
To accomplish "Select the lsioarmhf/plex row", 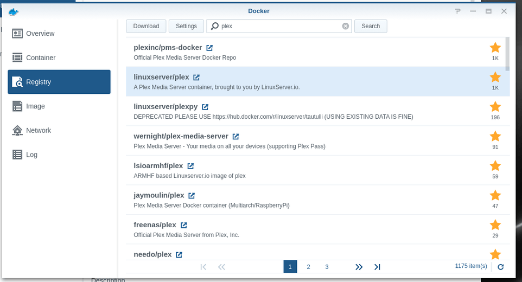I will 317,170.
